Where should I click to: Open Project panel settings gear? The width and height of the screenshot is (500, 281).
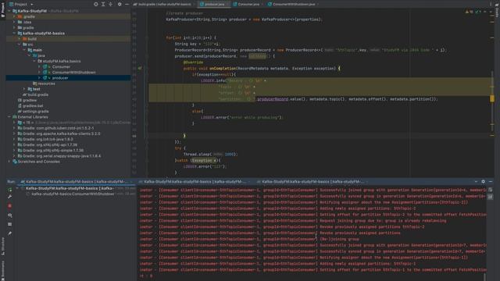120,4
